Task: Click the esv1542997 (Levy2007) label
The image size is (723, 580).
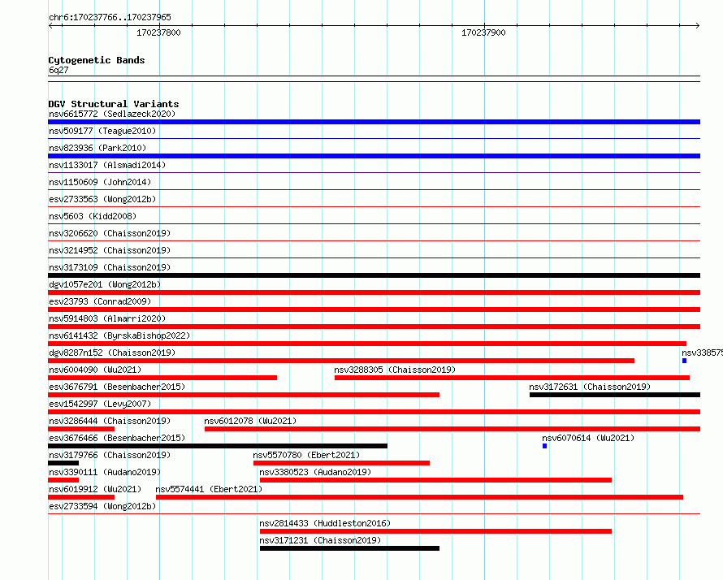Action: point(100,404)
